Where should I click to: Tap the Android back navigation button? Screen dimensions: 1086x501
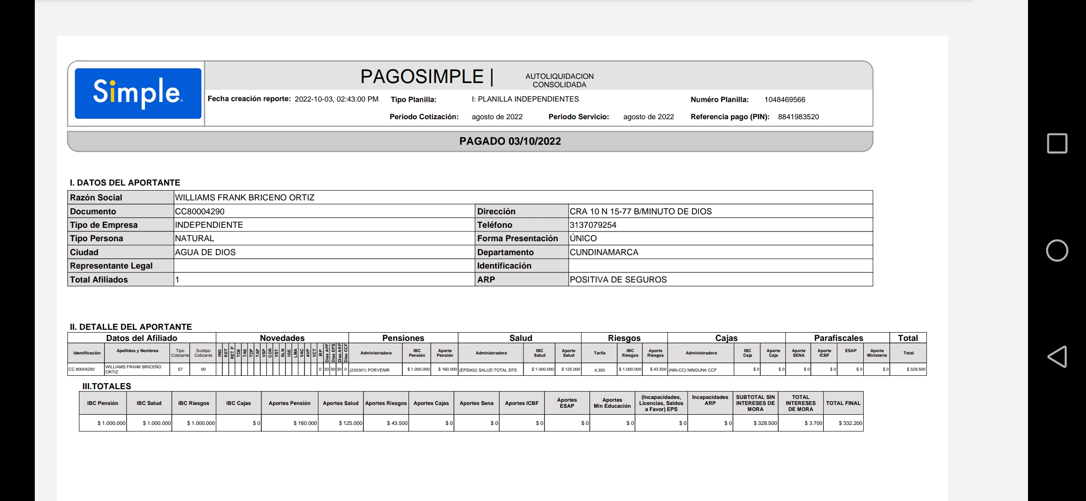pyautogui.click(x=1057, y=357)
